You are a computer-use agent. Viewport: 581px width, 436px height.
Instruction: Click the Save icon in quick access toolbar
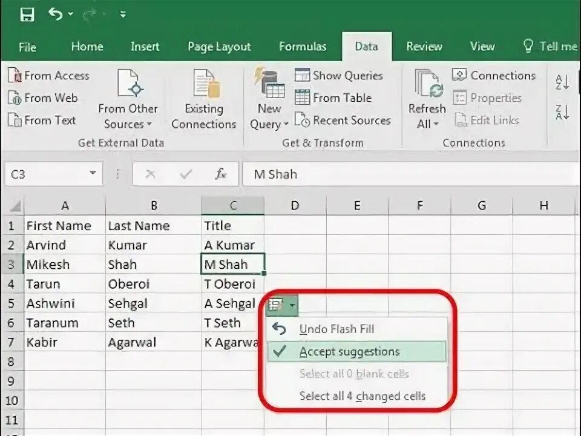[x=27, y=15]
